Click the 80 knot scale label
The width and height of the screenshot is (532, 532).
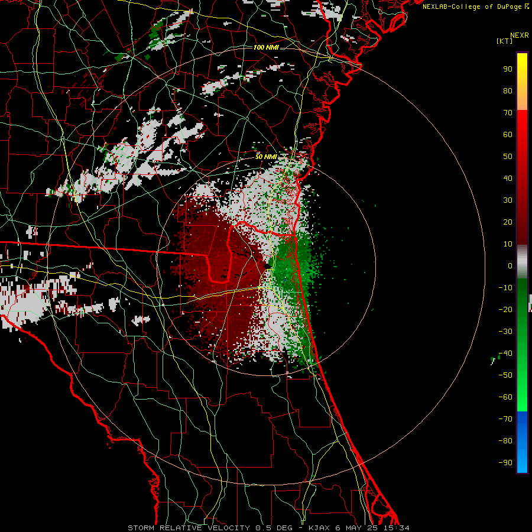pos(508,90)
